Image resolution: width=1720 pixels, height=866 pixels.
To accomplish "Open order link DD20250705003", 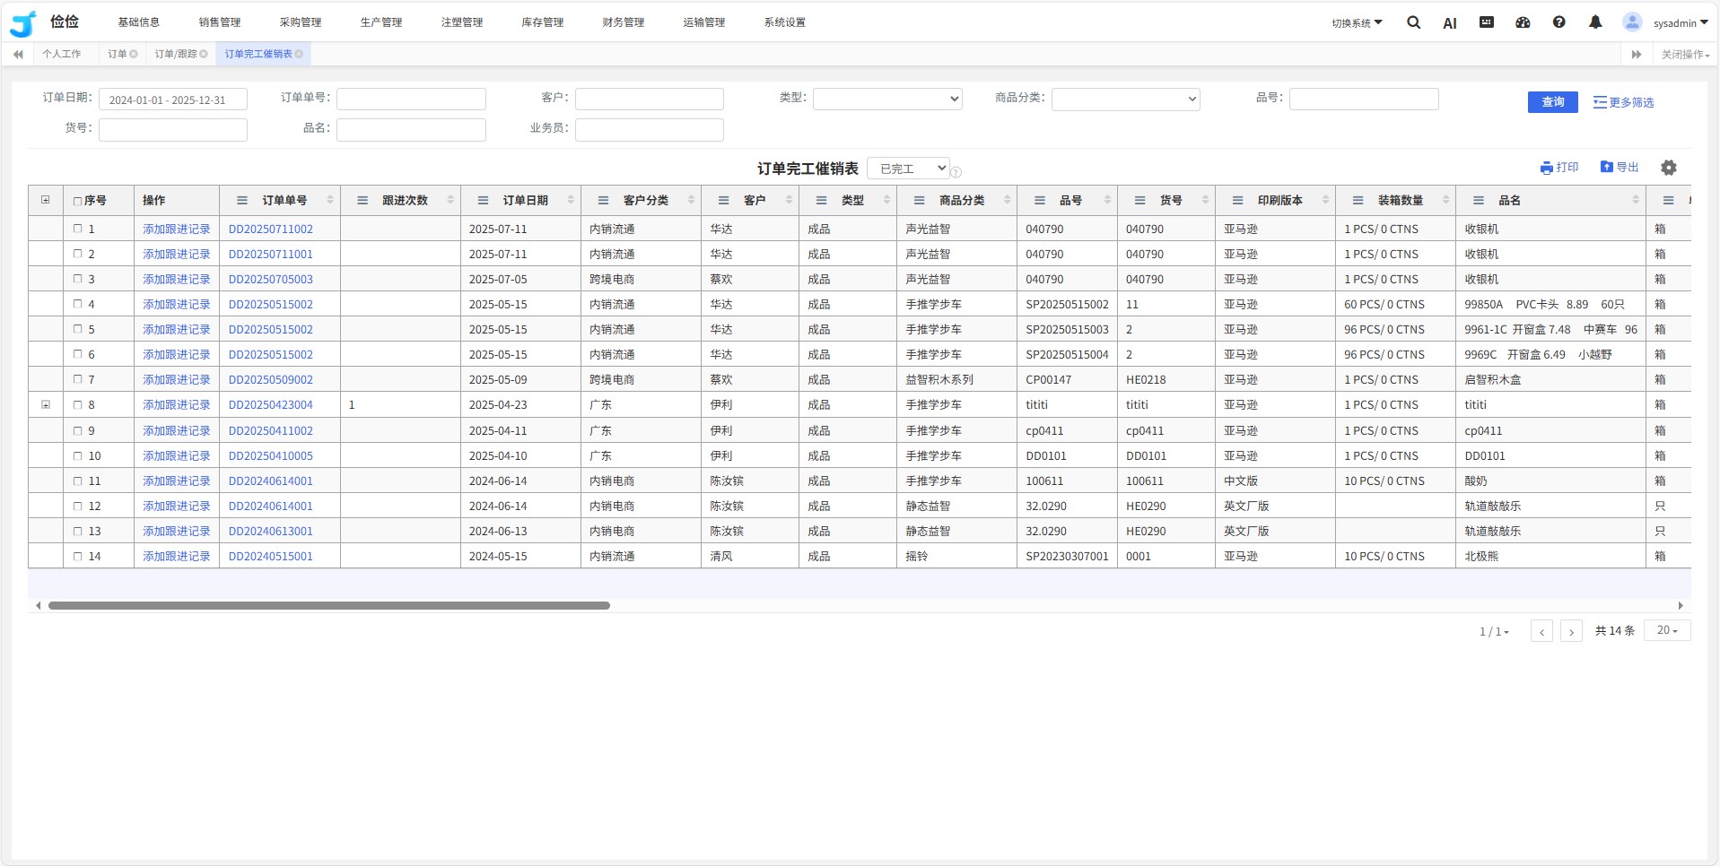I will click(x=270, y=280).
